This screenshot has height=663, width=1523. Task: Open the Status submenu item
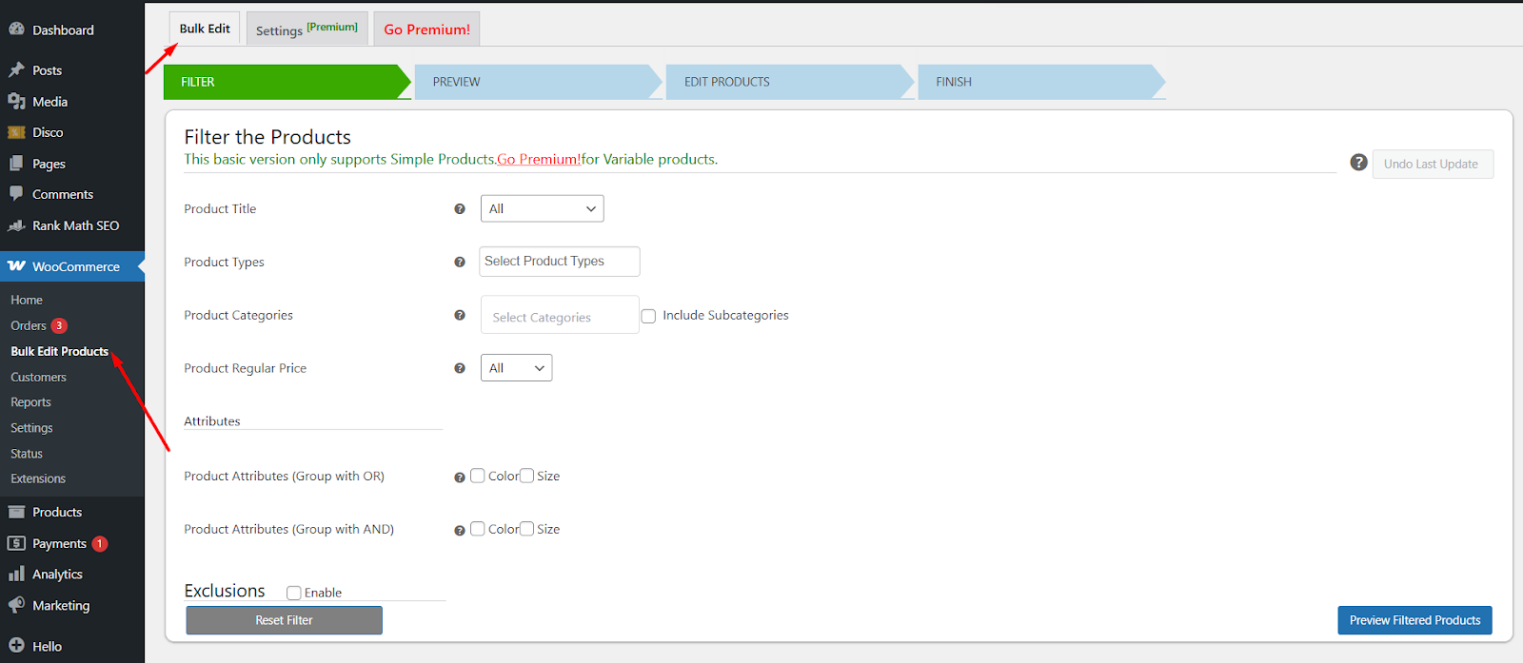[x=27, y=454]
